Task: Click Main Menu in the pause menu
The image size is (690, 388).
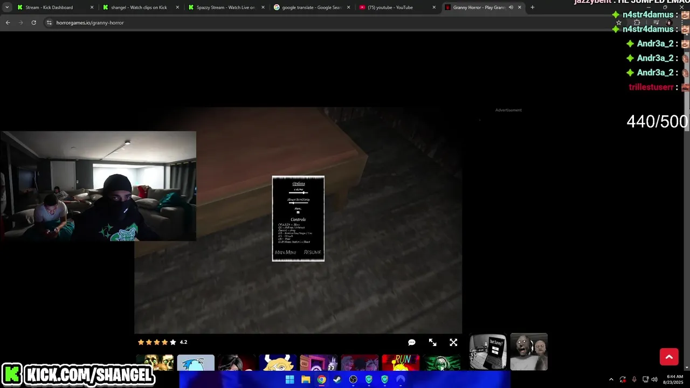Action: 285,252
